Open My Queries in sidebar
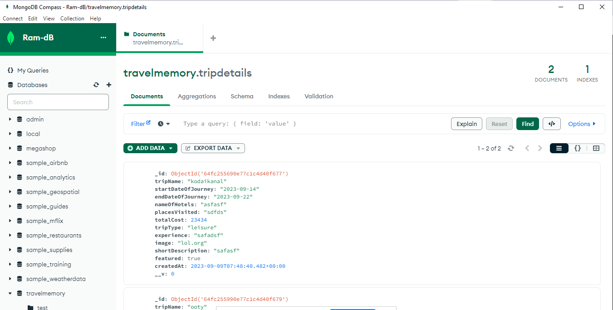Viewport: 613px width, 310px height. 33,70
